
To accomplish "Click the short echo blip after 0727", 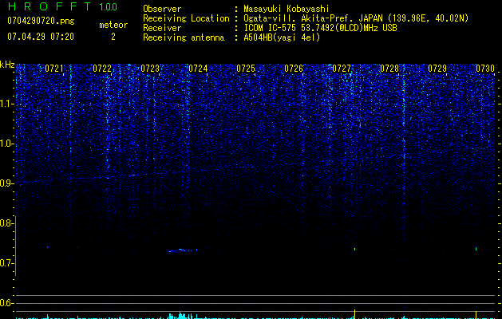I will pyautogui.click(x=354, y=249).
